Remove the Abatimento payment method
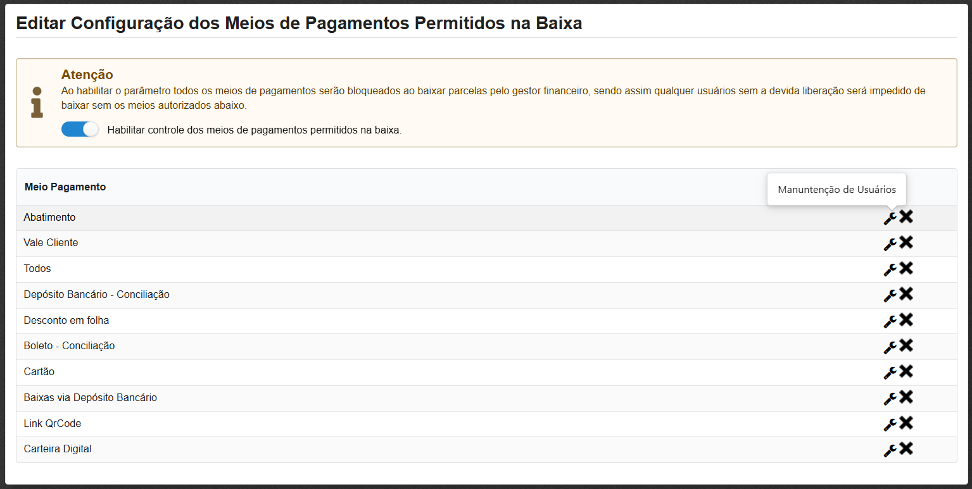 tap(906, 216)
